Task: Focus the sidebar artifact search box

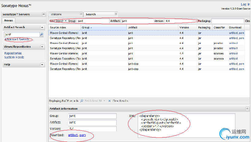Action: click(x=22, y=35)
